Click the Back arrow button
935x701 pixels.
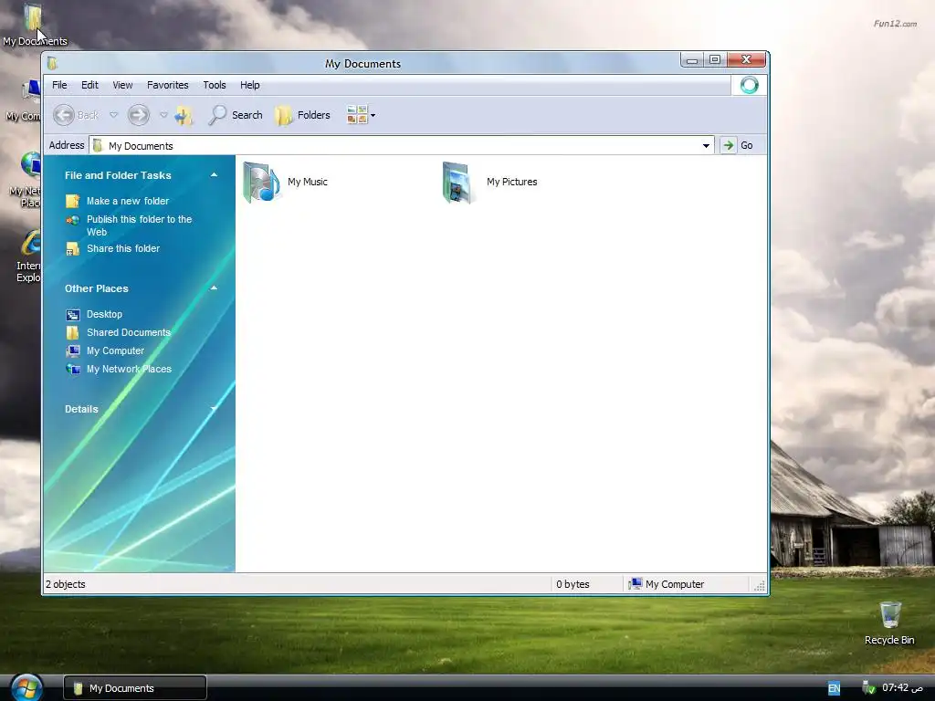(x=64, y=115)
